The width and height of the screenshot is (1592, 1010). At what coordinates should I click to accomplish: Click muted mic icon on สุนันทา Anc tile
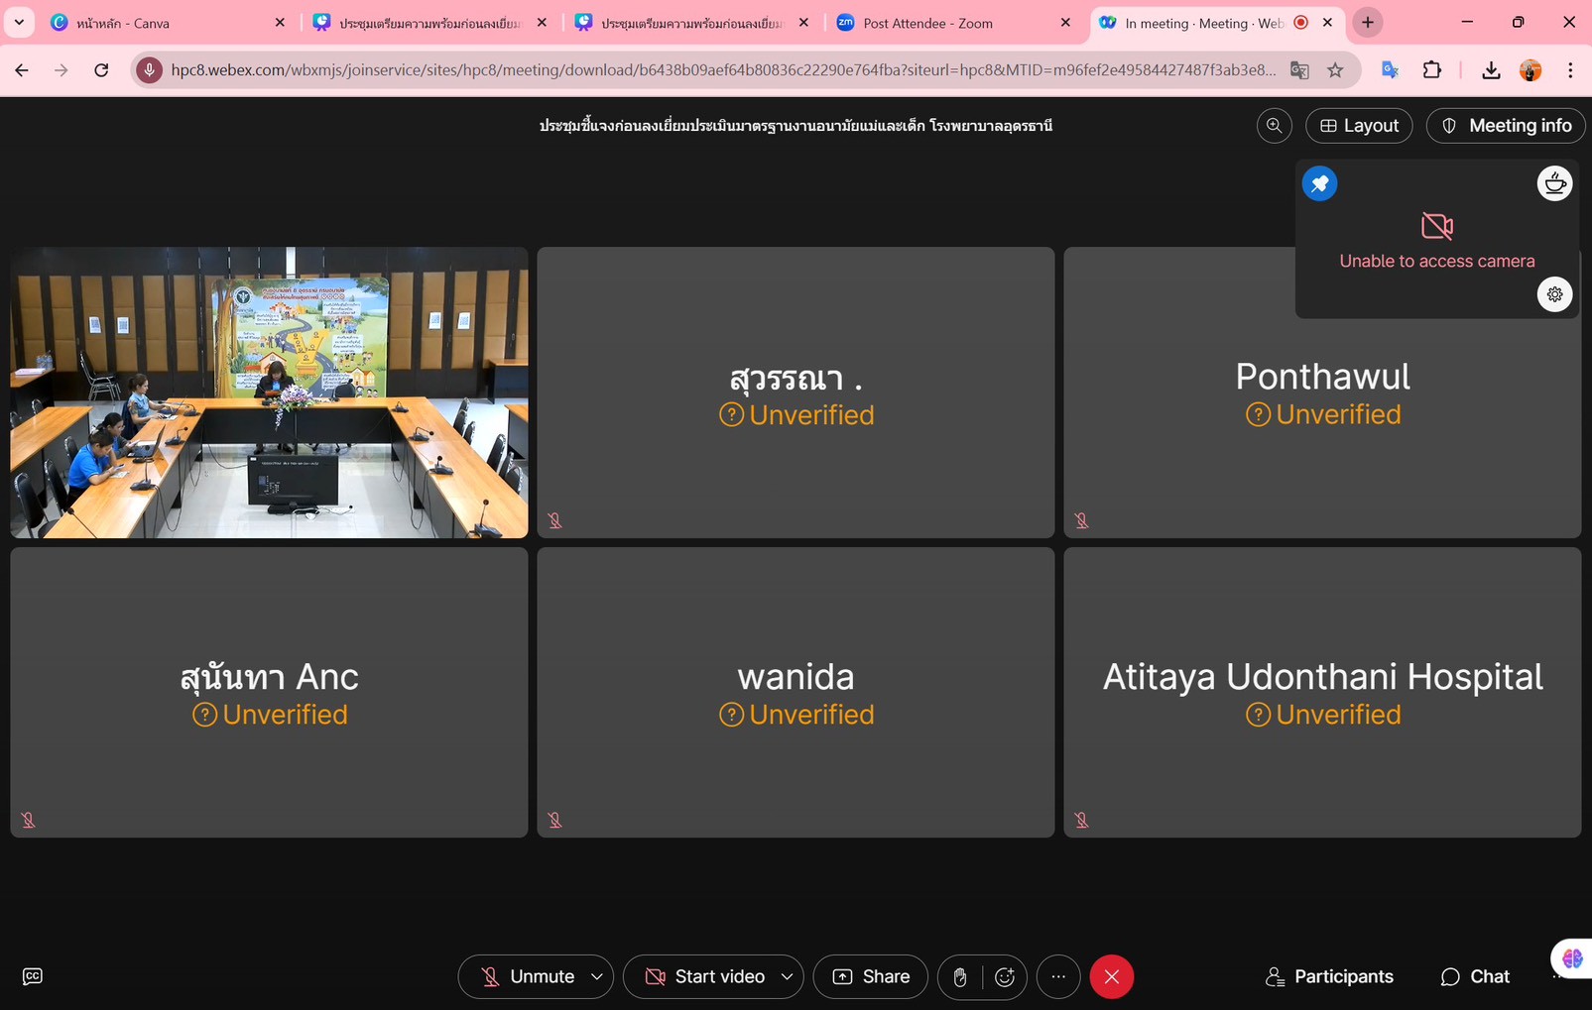point(29,820)
